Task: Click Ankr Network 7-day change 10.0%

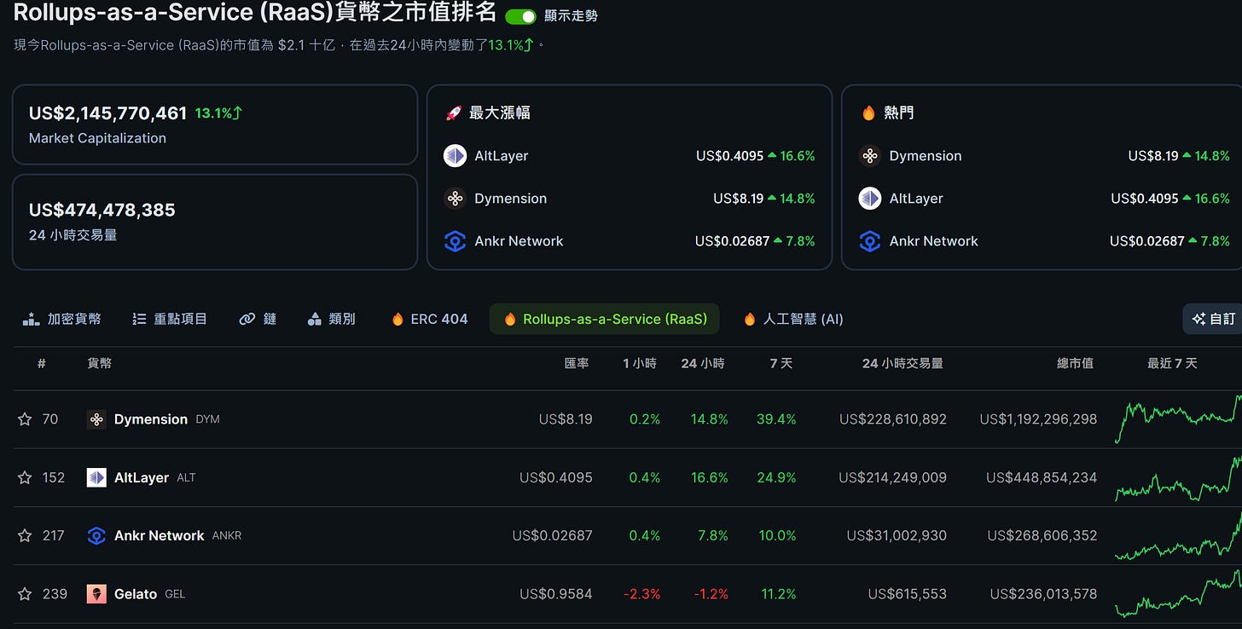Action: point(777,535)
